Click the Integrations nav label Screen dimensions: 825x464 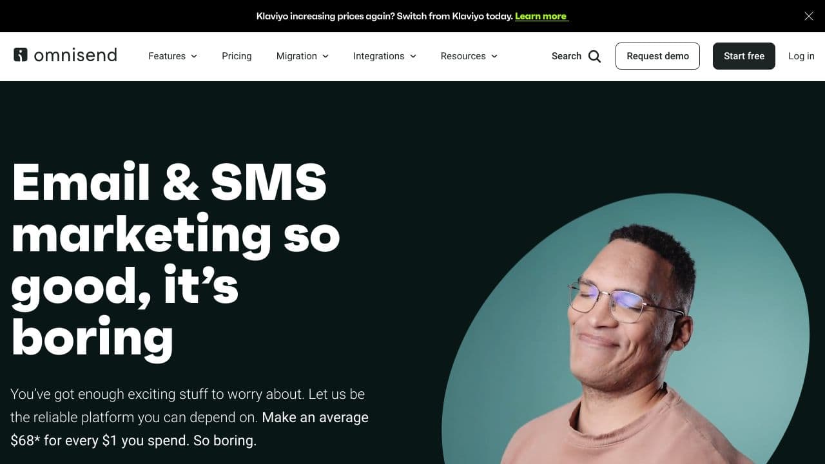tap(378, 56)
